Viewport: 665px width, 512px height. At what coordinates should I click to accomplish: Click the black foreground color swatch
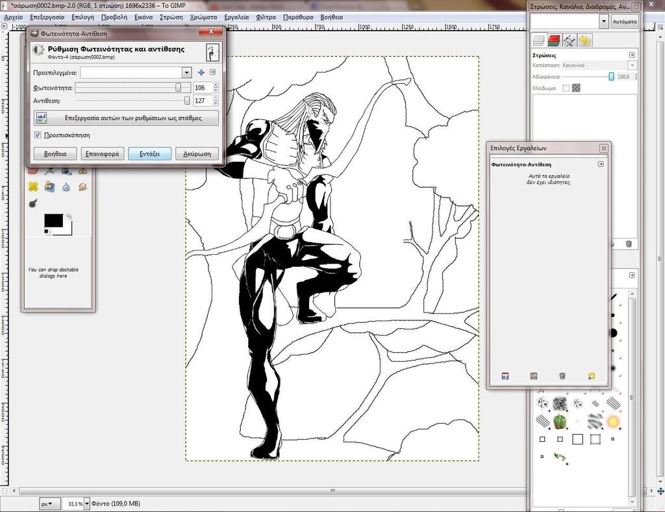click(x=53, y=220)
